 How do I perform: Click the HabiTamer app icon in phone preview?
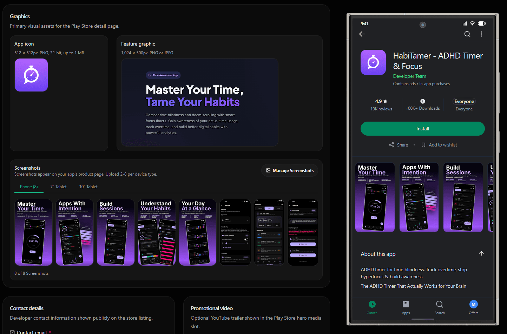point(373,62)
